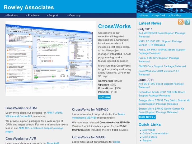Screen dimensions: 192x144
Task: Open the Online Store quick link
Action: click(149, 137)
